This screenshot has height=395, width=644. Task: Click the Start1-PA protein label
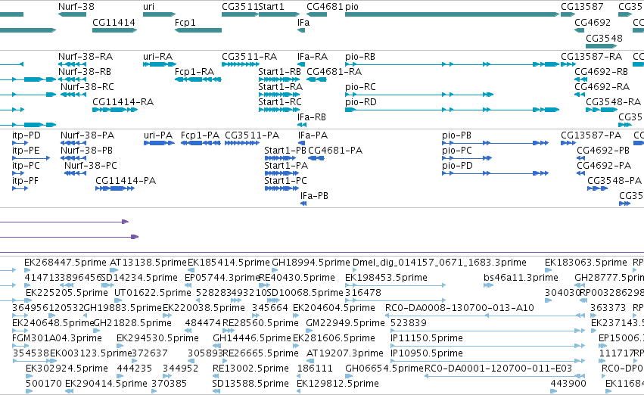[x=286, y=166]
